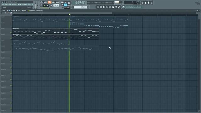
Task: Toggle loop recording button
Action: point(57,2)
